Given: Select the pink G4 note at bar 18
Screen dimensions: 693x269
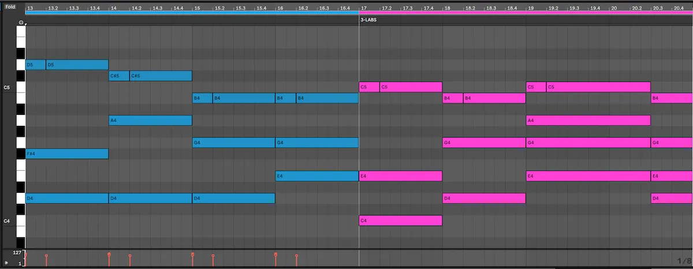Looking at the screenshot, I should [x=484, y=143].
